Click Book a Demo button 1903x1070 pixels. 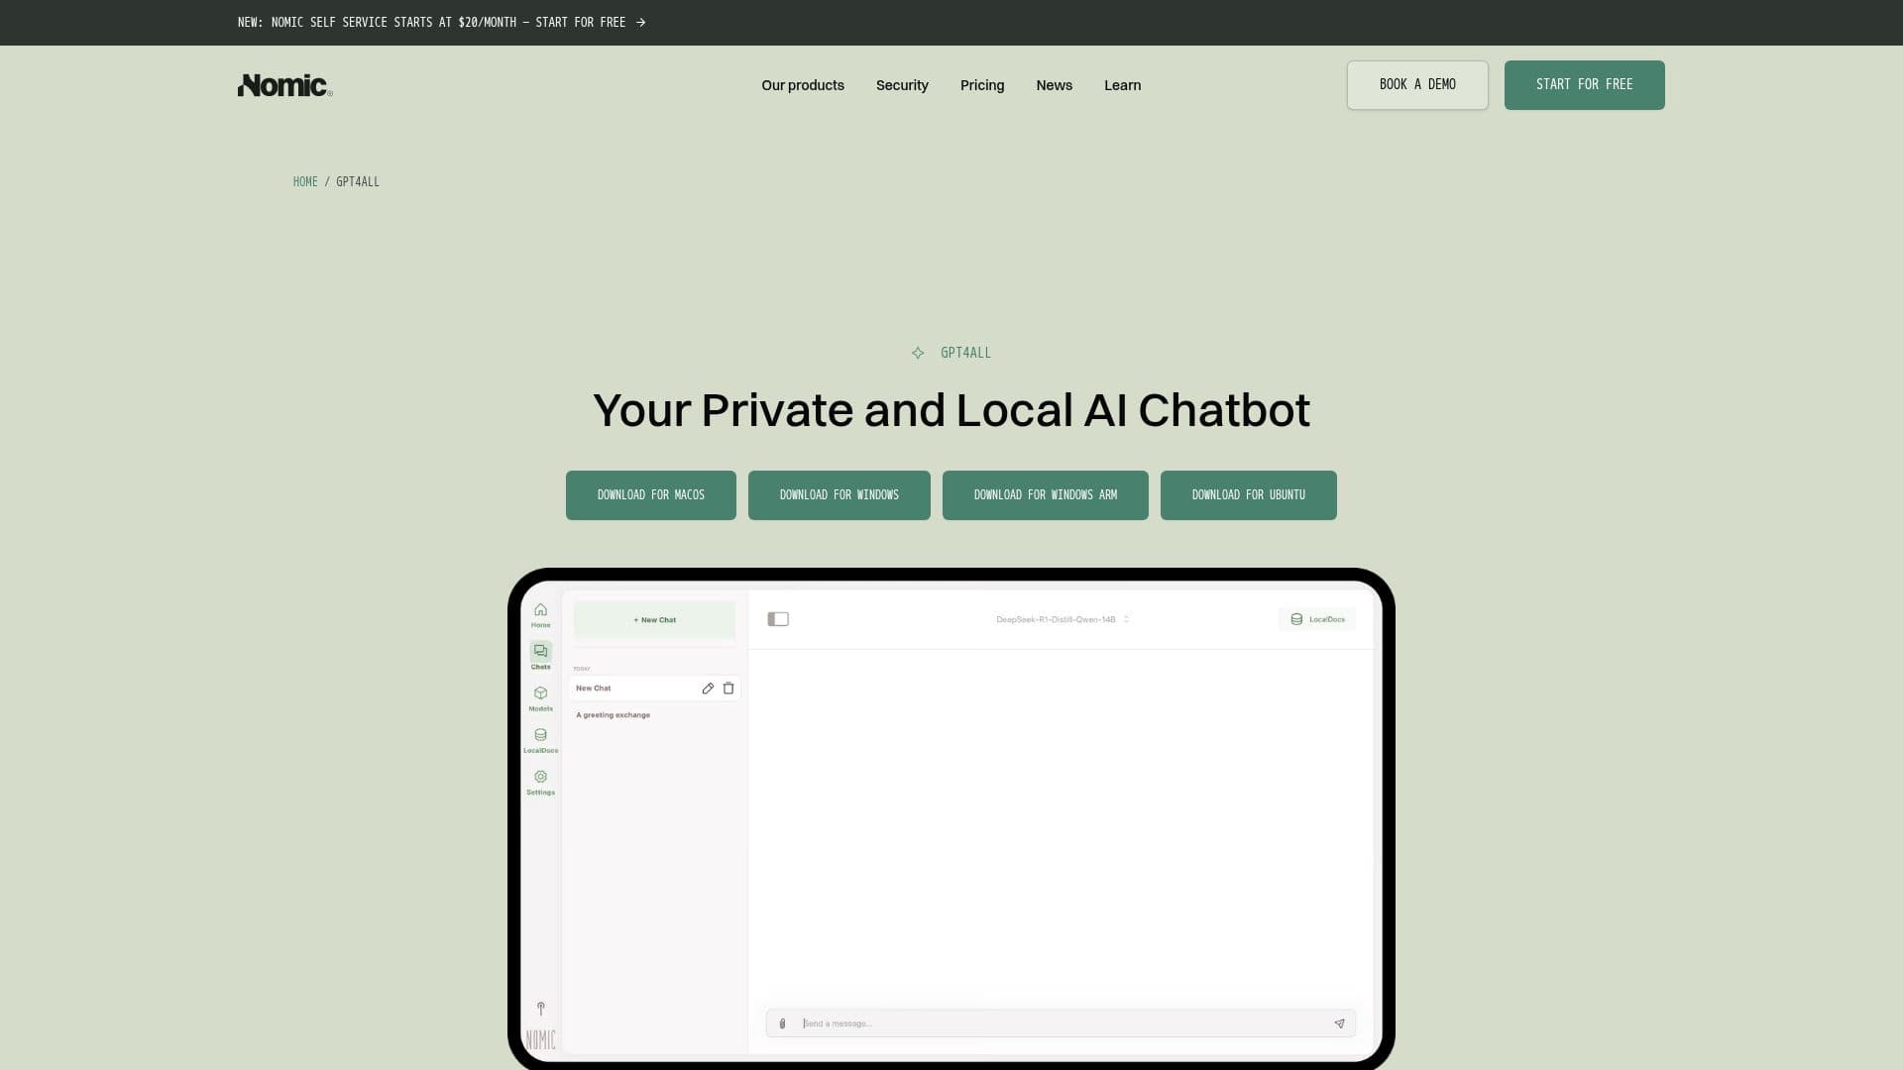[x=1417, y=85]
